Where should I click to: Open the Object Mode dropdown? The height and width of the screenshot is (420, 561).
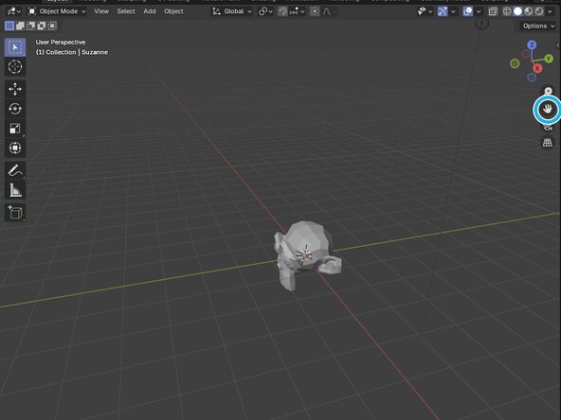tap(57, 11)
